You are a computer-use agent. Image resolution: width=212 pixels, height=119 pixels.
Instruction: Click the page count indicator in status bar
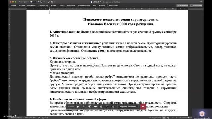[17, 118]
